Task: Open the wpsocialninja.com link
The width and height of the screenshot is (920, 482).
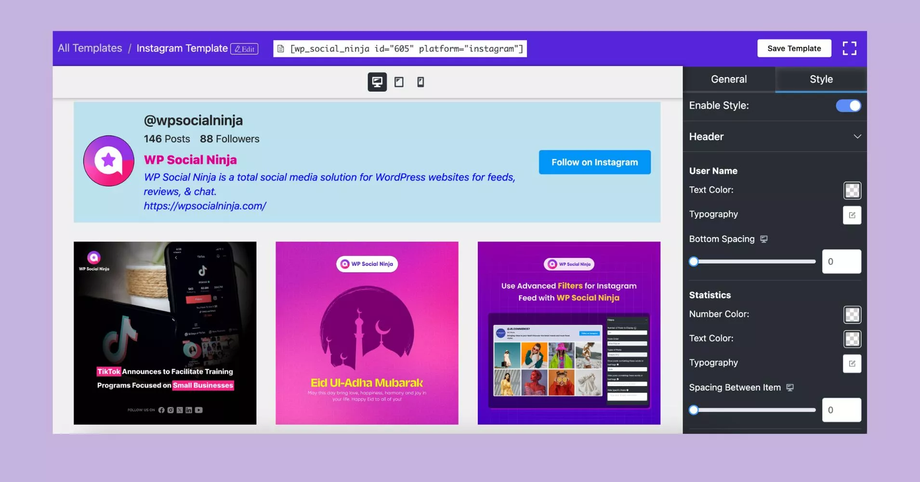Action: tap(205, 206)
